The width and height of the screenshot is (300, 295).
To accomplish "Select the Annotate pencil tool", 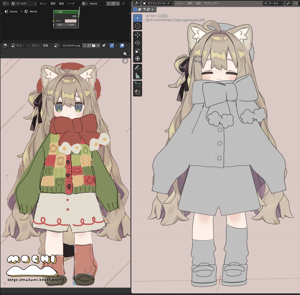I will 137,68.
